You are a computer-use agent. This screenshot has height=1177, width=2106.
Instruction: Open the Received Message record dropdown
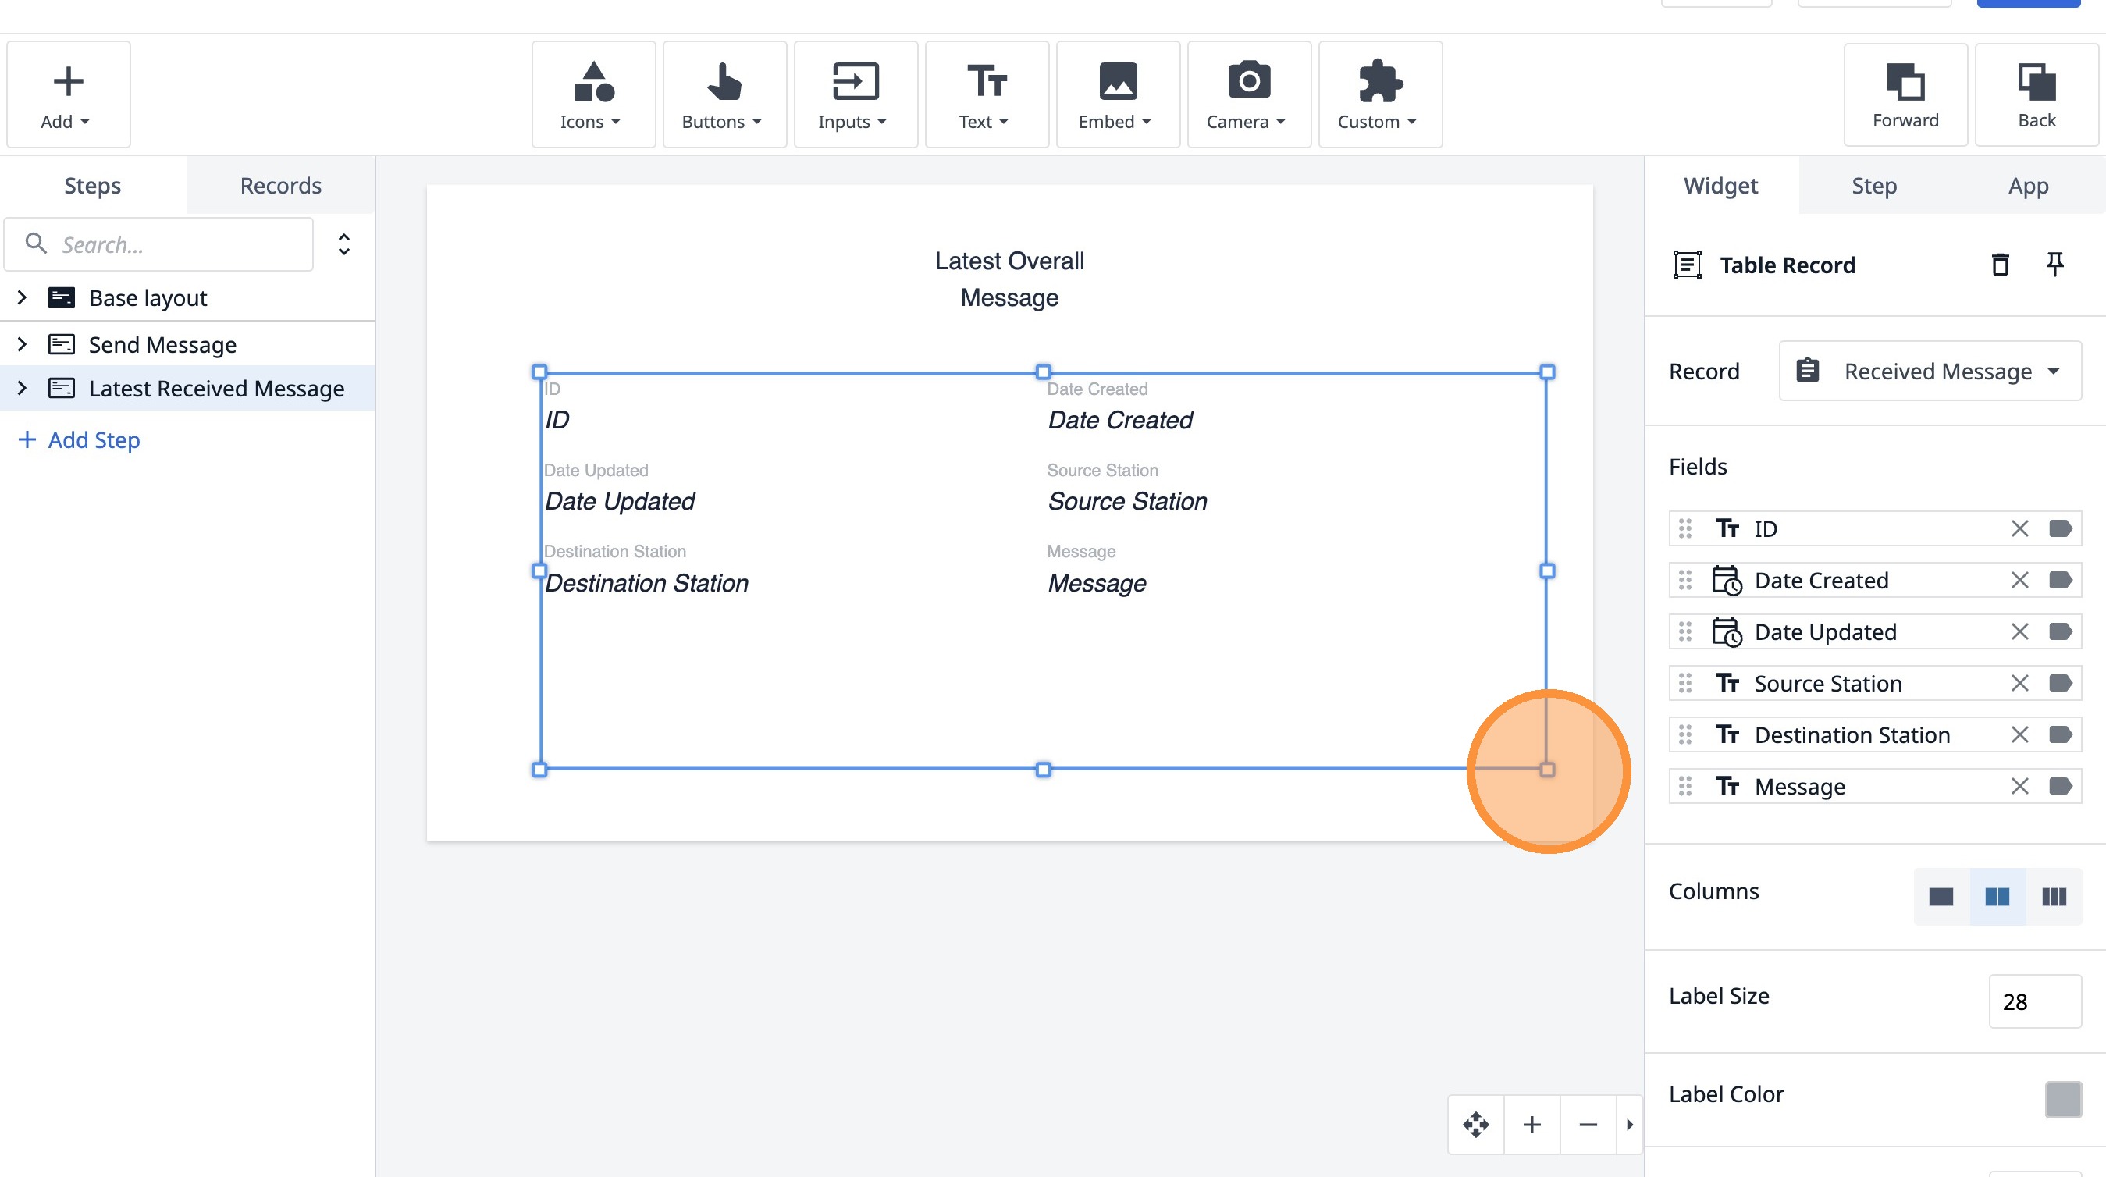tap(1930, 371)
